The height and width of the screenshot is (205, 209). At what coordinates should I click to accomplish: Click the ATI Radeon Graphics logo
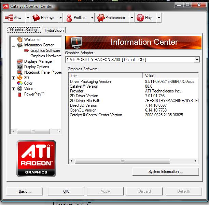(36, 159)
